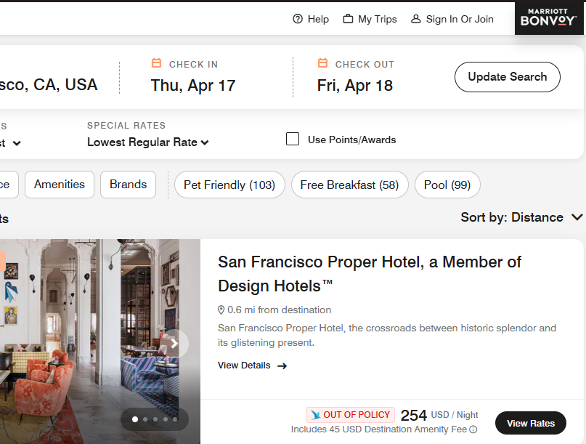Open My Trips suitcase icon
586x444 pixels.
pos(349,19)
